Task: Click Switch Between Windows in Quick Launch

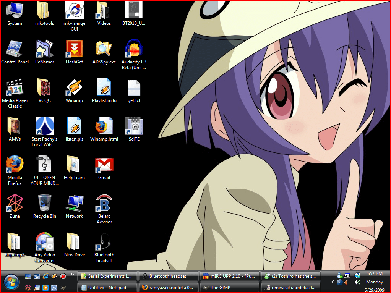Action: [37, 276]
